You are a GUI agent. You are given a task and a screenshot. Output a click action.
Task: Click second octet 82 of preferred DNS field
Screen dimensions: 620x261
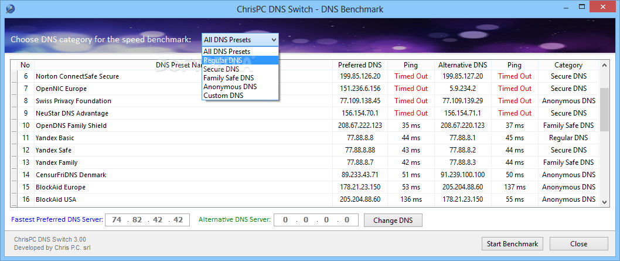137,220
